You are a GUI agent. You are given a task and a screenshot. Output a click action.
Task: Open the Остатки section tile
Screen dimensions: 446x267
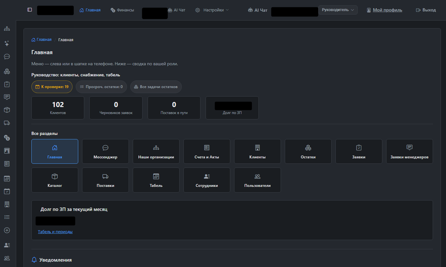(308, 151)
